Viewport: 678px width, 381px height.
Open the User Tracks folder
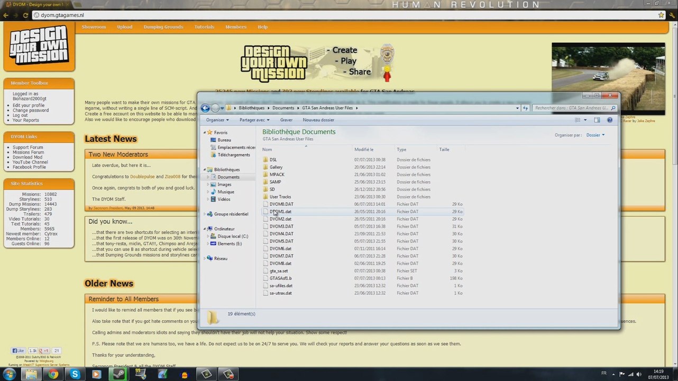pos(280,196)
